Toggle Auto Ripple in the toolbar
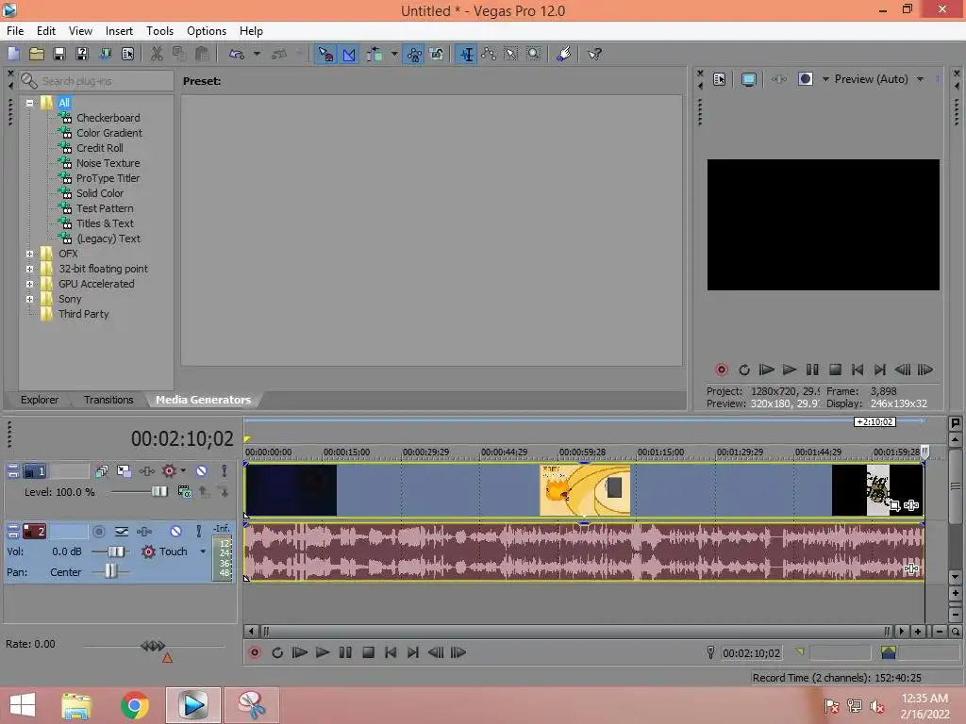 [375, 54]
